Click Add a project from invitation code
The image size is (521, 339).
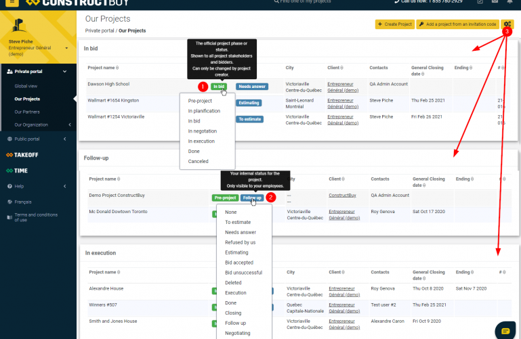(457, 24)
